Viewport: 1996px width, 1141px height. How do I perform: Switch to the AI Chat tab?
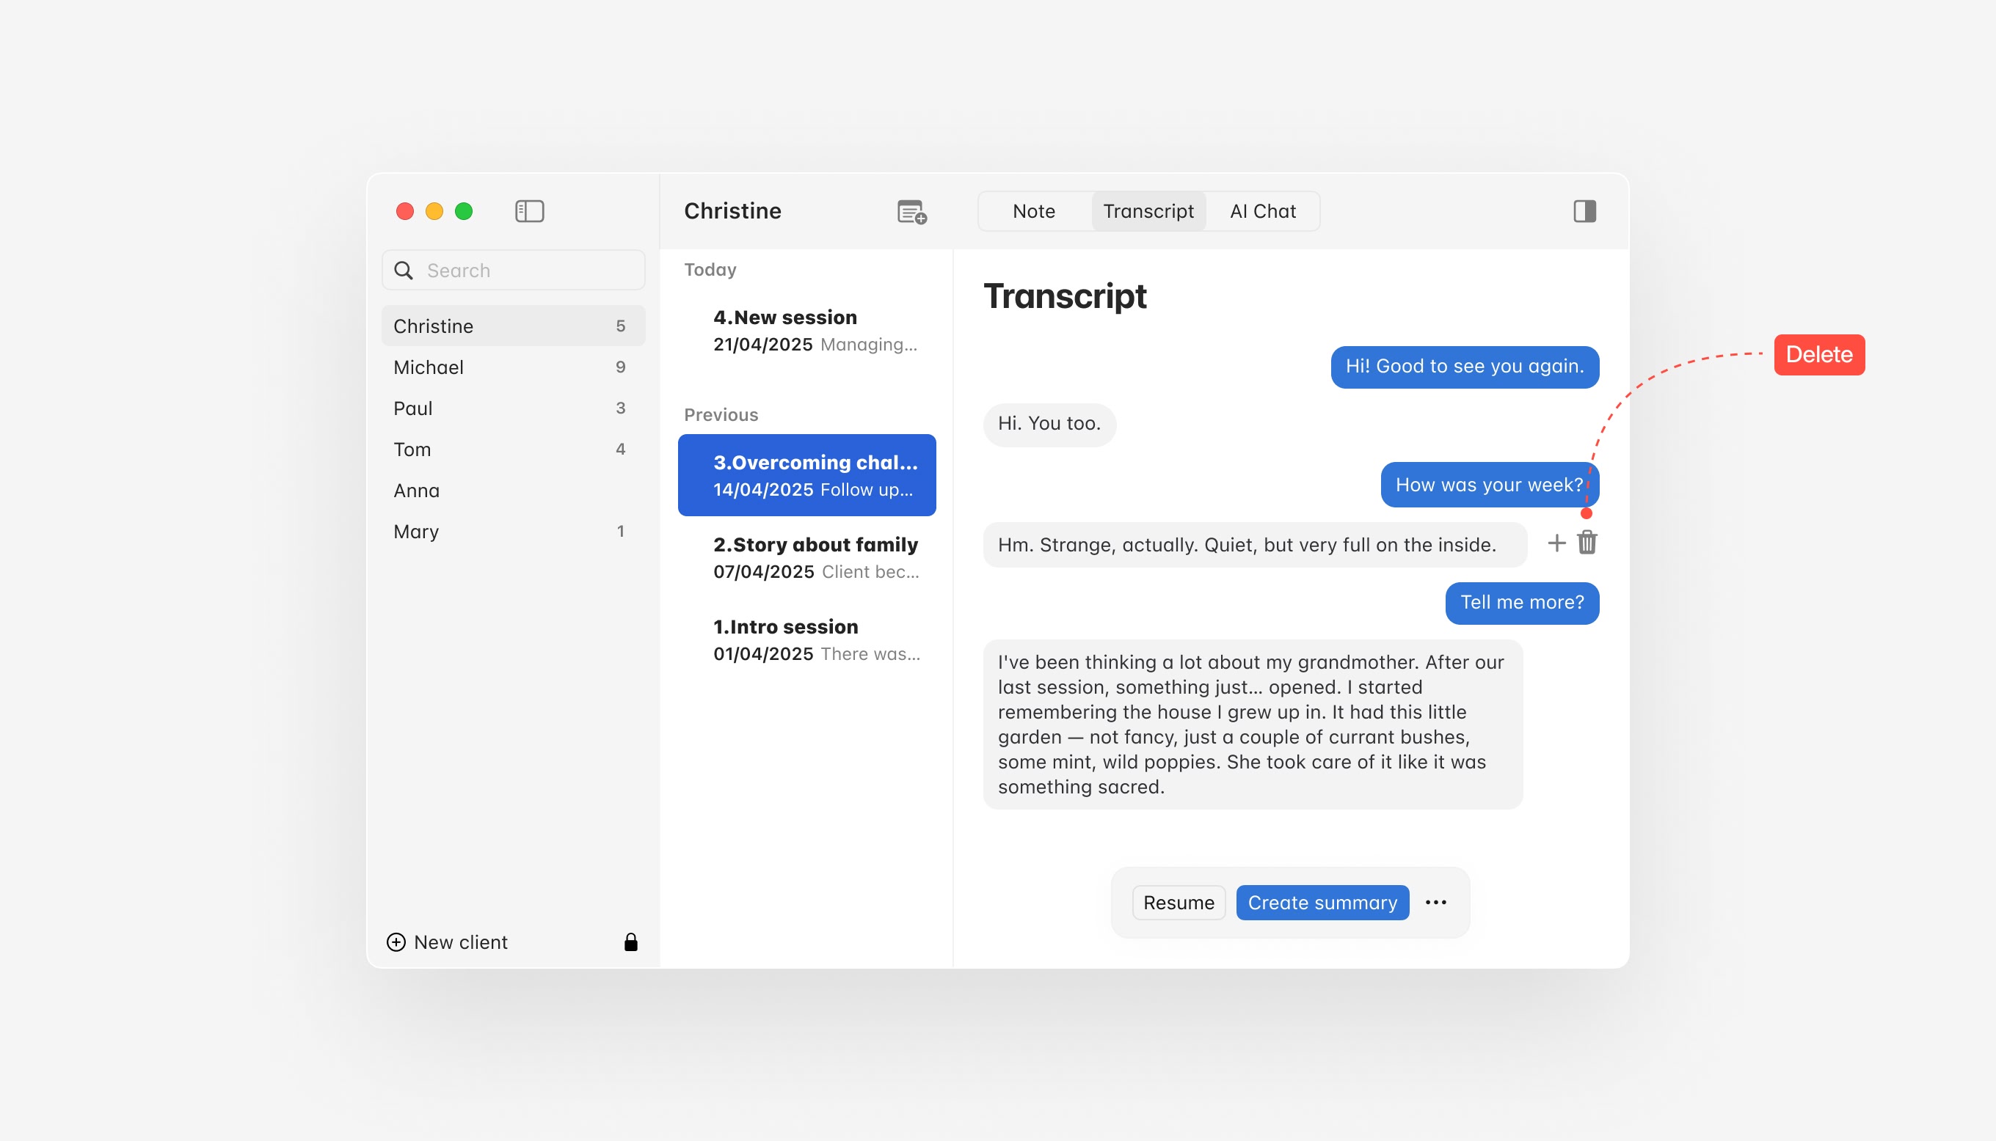coord(1262,210)
